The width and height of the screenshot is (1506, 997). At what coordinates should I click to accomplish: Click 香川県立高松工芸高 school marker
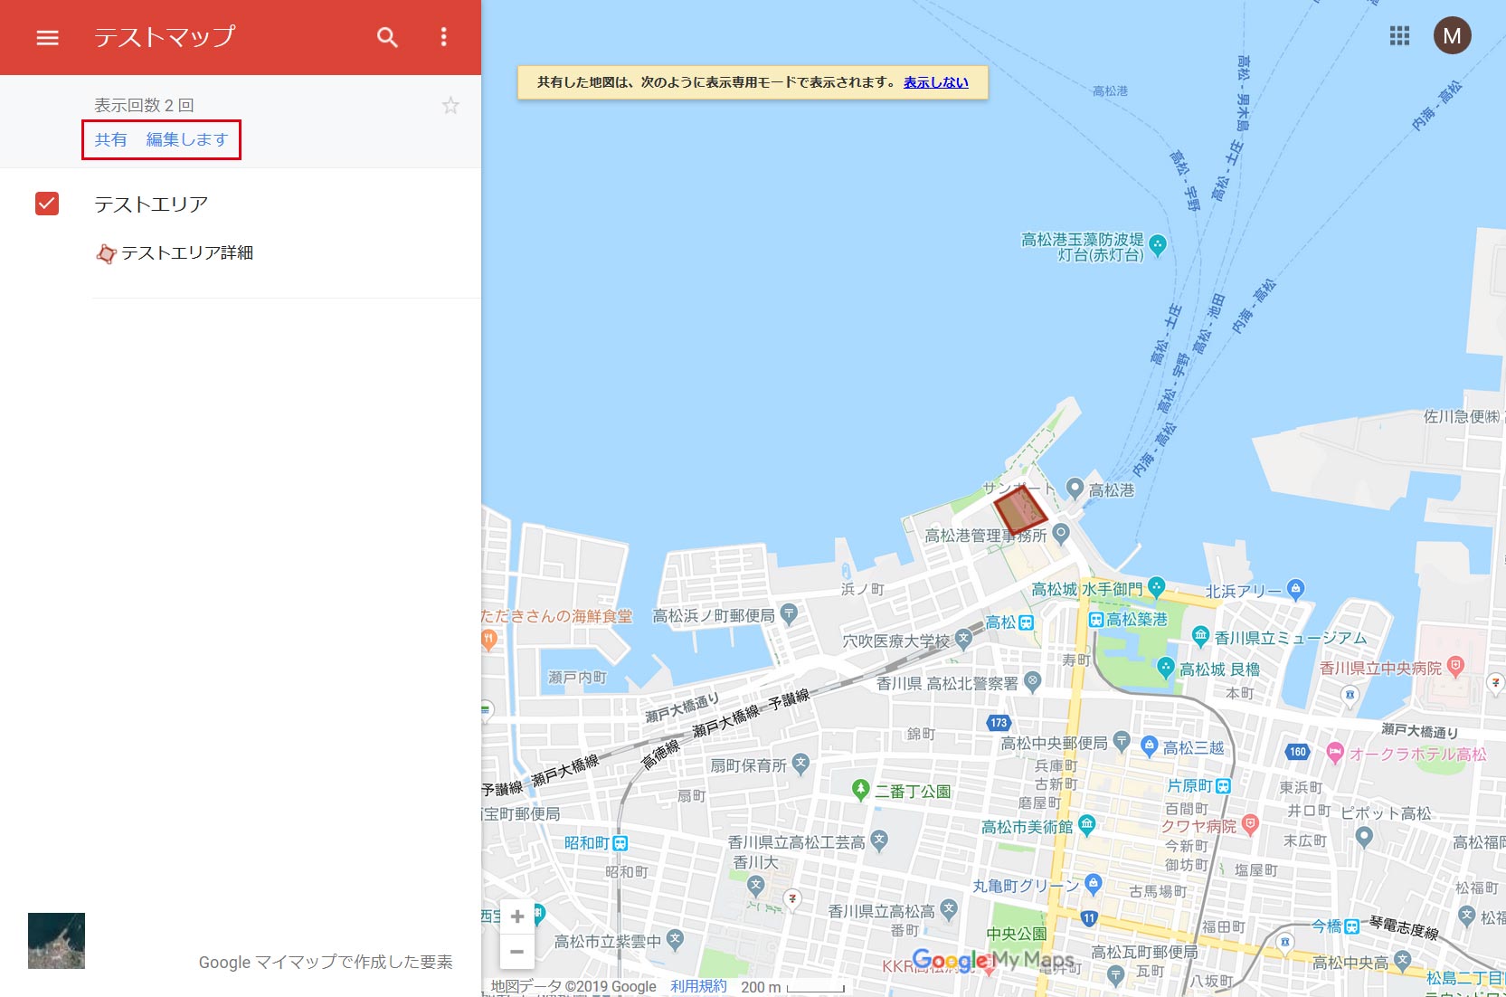pos(879,840)
